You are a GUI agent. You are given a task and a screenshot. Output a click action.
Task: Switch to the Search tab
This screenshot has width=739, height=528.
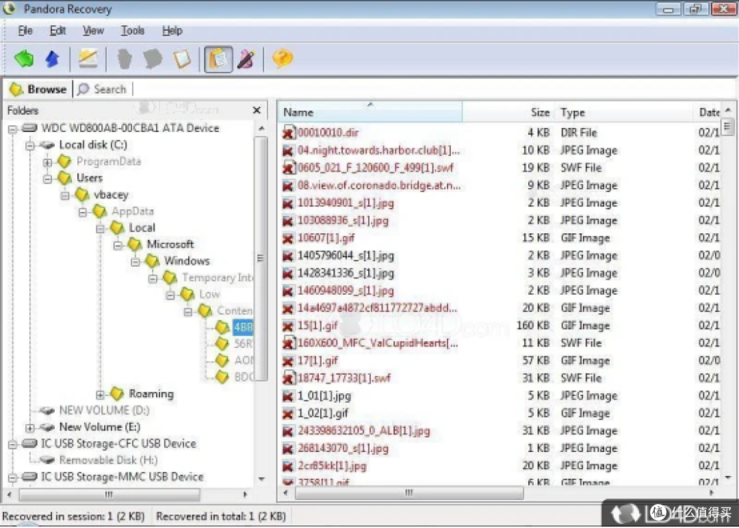pos(102,89)
